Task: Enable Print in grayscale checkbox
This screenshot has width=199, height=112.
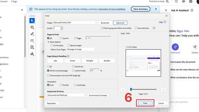Action: point(102,28)
